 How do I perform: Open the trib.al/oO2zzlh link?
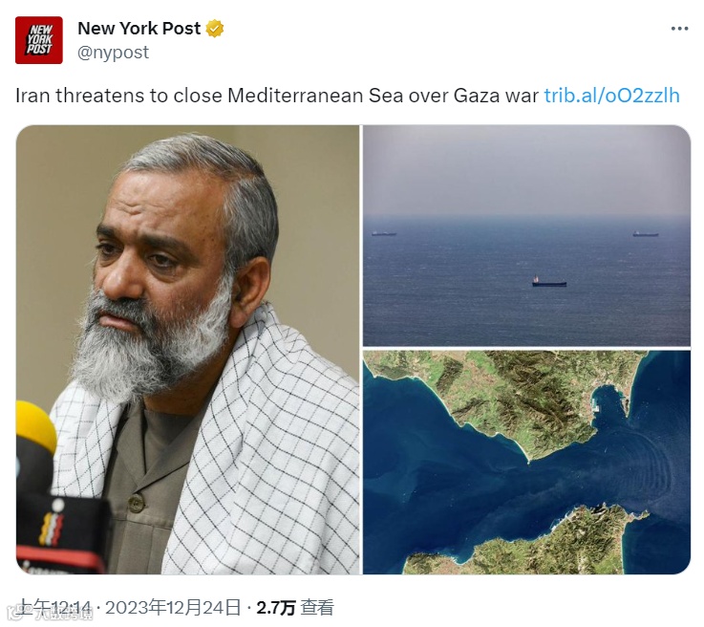612,96
